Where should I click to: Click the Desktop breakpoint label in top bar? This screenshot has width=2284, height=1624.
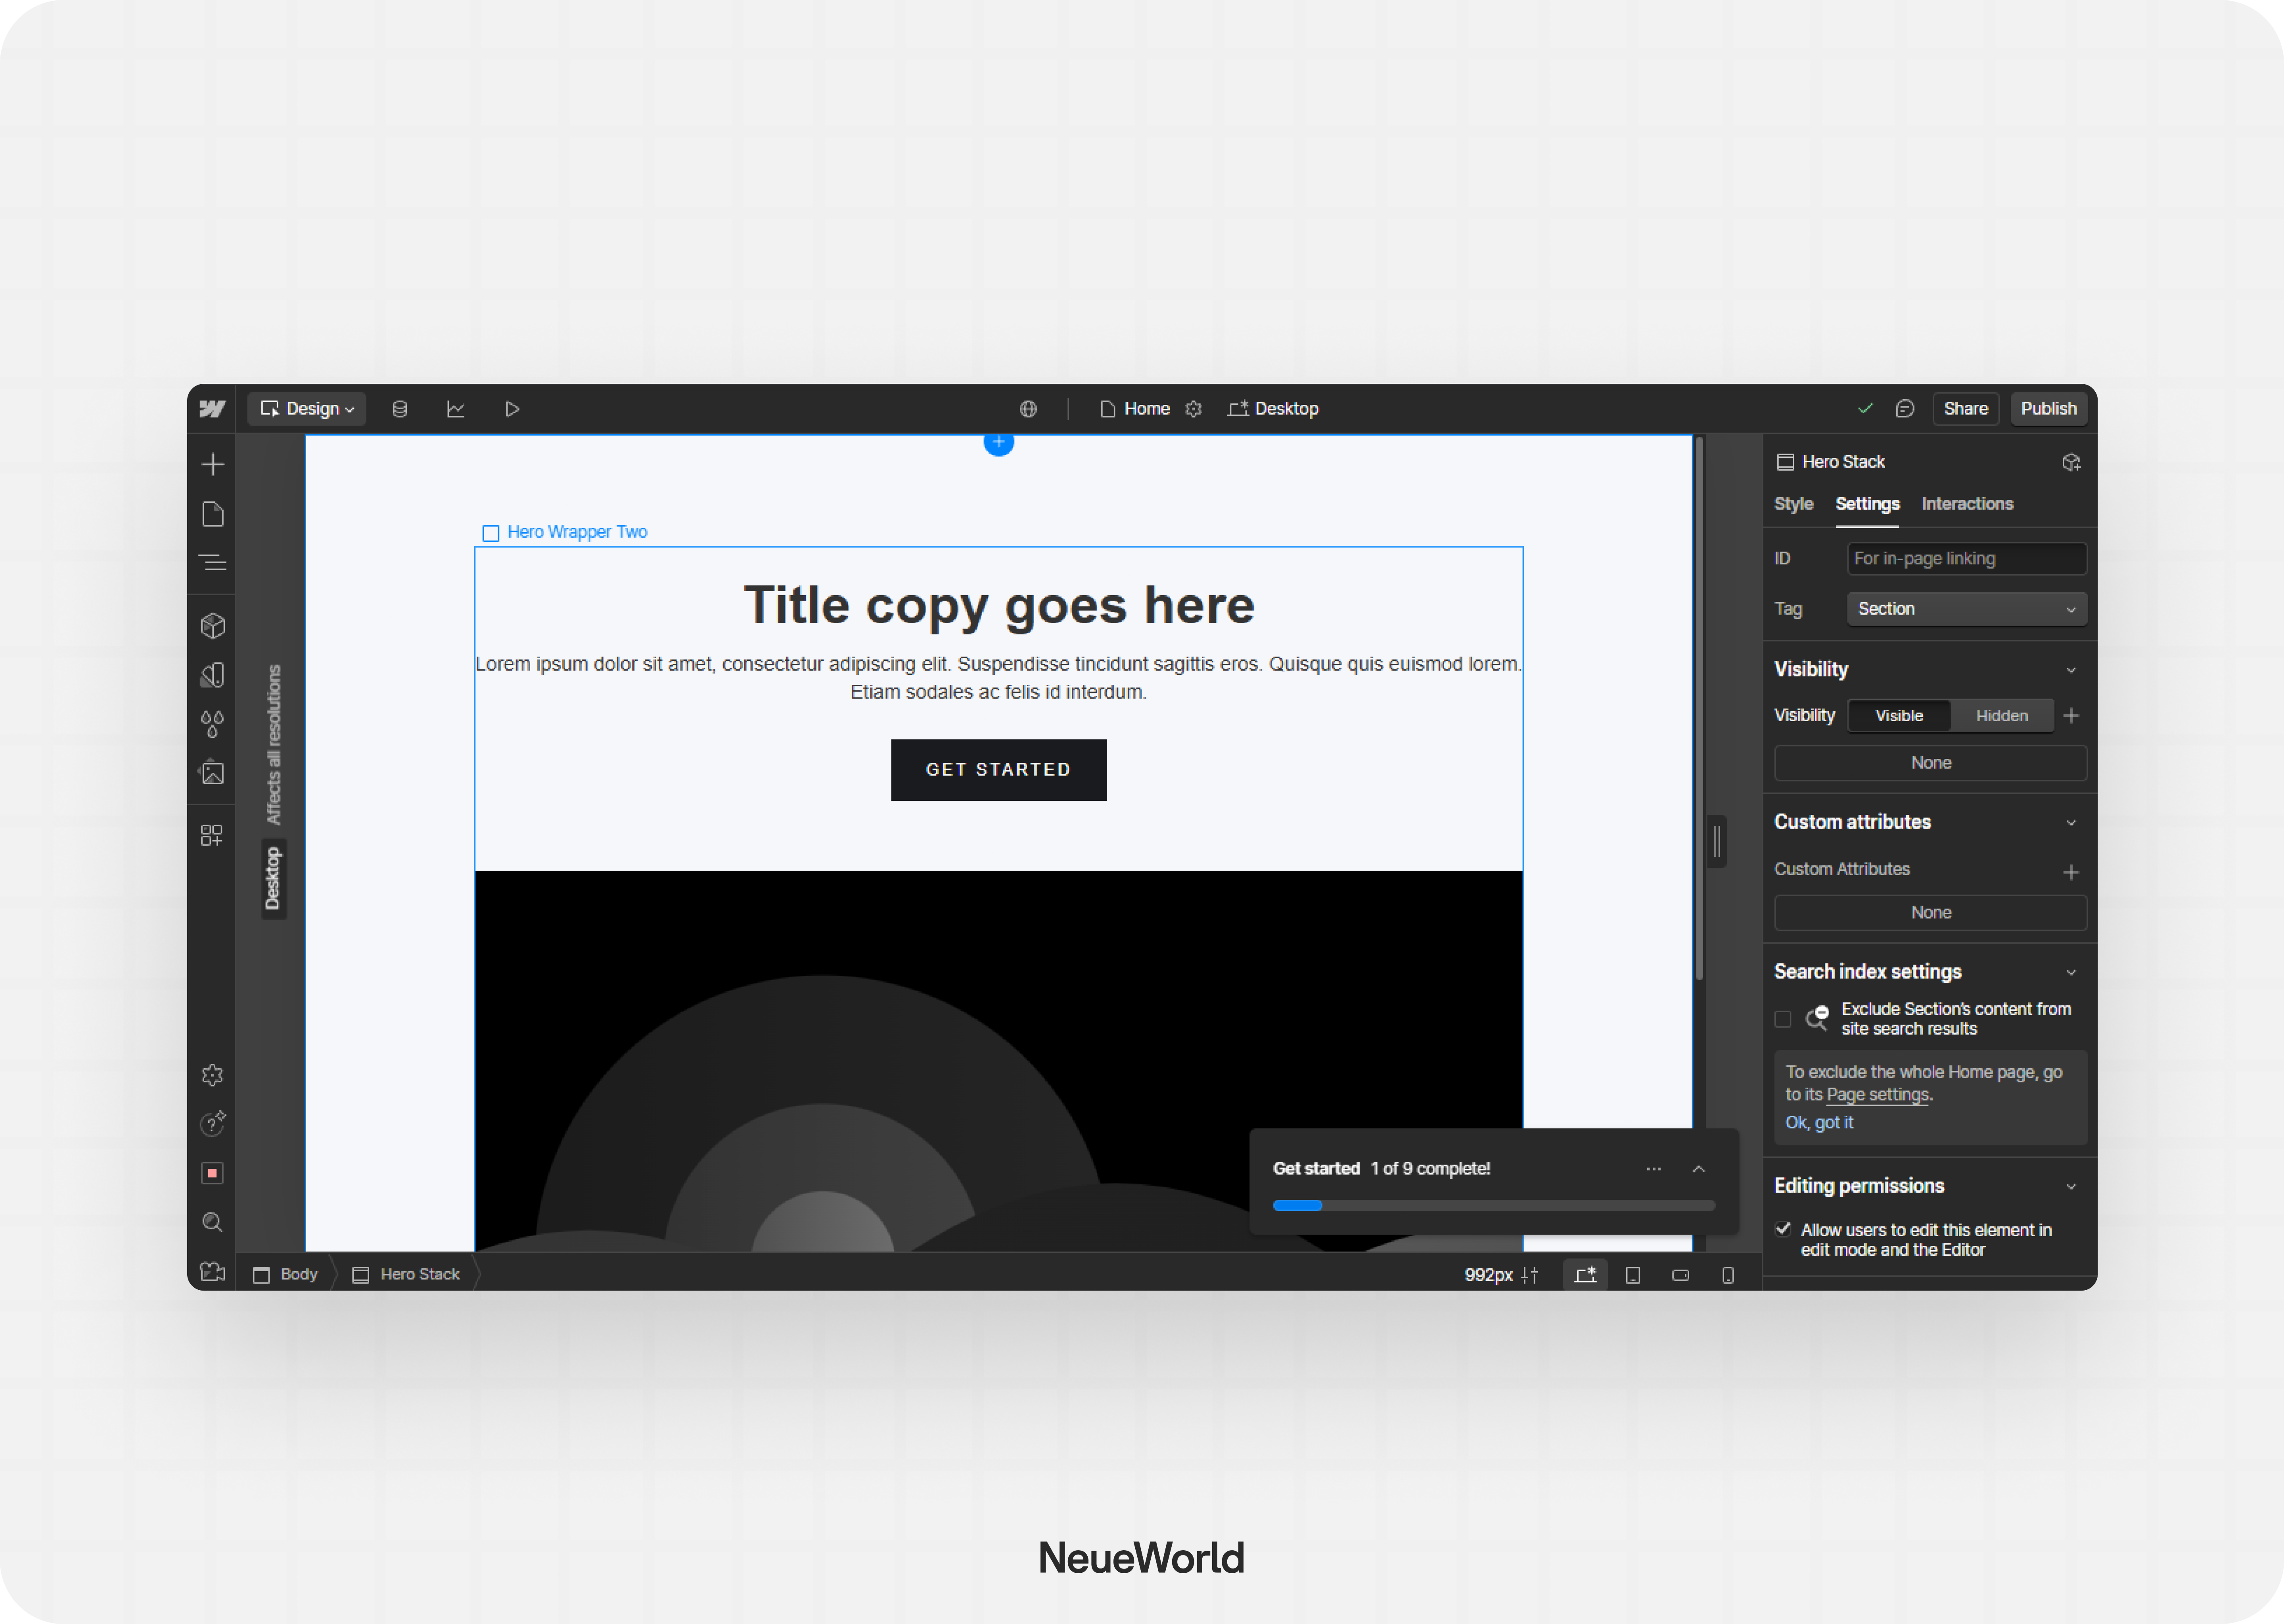point(1273,409)
